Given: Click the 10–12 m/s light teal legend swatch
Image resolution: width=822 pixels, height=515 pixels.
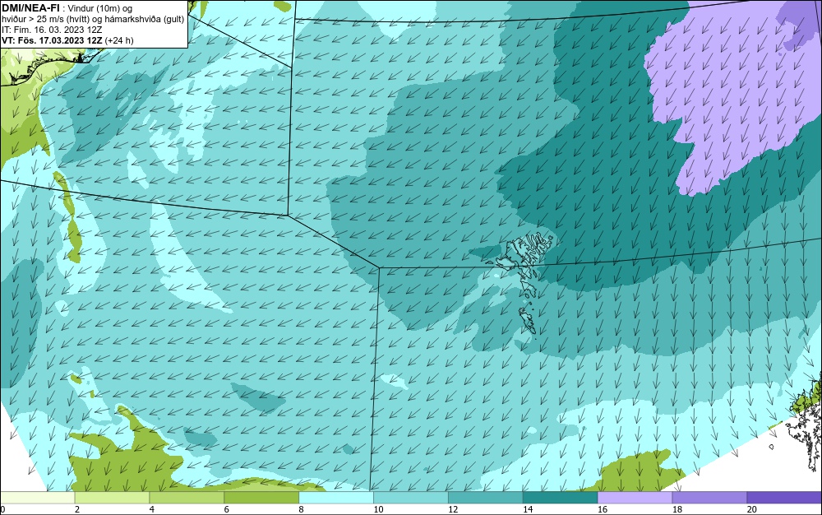Looking at the screenshot, I should click(x=411, y=497).
